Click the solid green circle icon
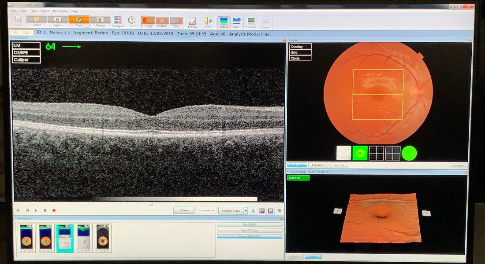This screenshot has height=264, width=485. coord(409,153)
